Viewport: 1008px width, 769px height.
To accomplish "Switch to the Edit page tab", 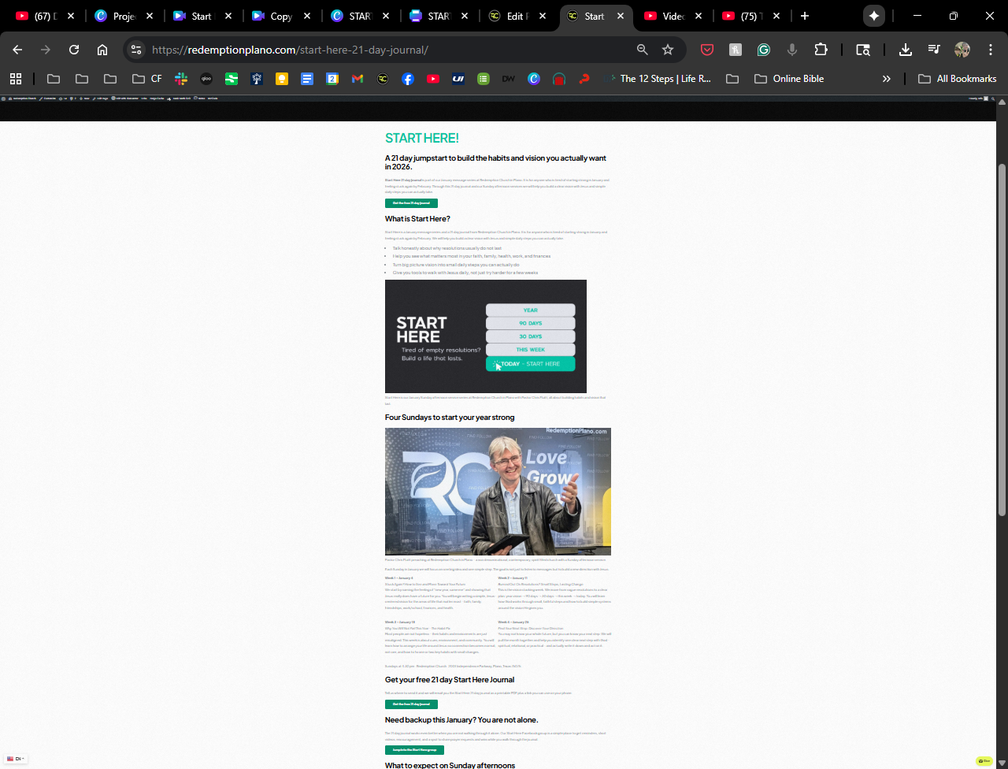I will pyautogui.click(x=517, y=16).
